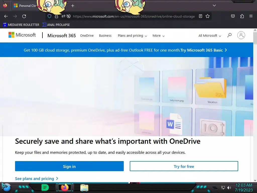Open the Pocket save icon
The image size is (257, 193).
click(x=233, y=16)
